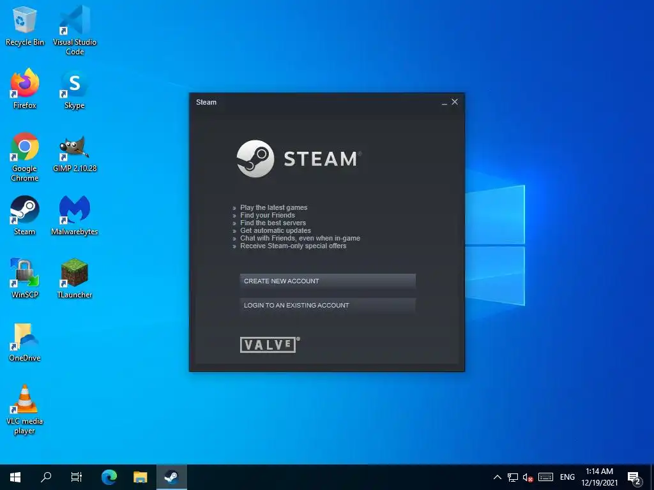Select the Malwarebytes desktop shortcut

[75, 216]
